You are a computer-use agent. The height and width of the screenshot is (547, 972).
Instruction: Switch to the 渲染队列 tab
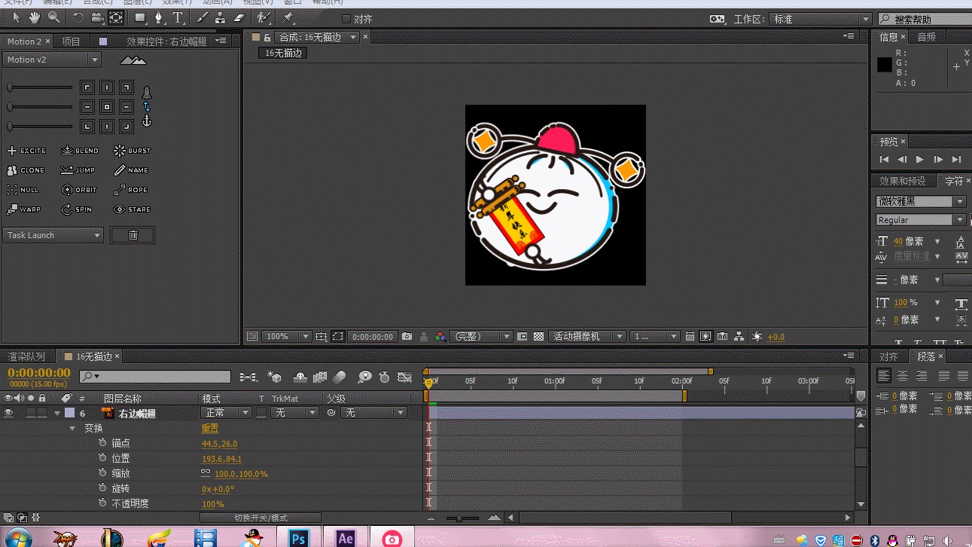tap(26, 356)
